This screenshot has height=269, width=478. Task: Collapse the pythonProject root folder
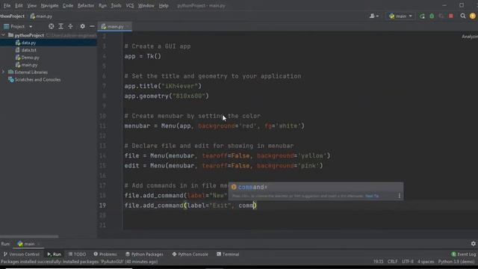coord(3,35)
